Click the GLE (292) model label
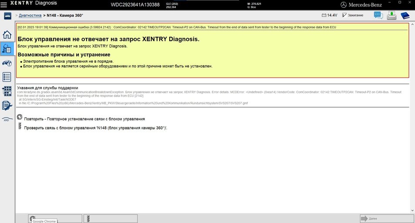 (x=172, y=4)
